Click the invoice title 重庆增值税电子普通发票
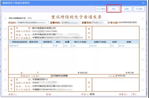 [76, 17]
